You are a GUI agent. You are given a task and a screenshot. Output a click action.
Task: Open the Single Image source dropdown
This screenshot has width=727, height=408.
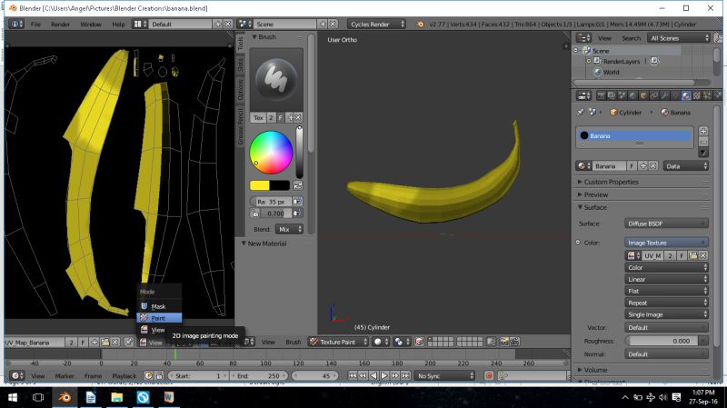click(x=666, y=314)
